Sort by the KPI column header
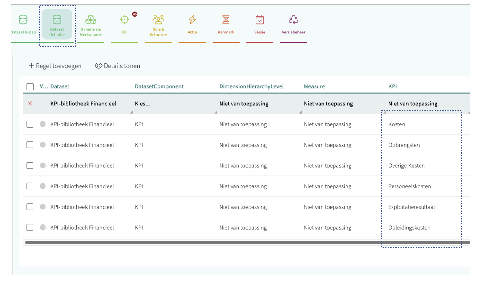The image size is (481, 287). pyautogui.click(x=392, y=86)
